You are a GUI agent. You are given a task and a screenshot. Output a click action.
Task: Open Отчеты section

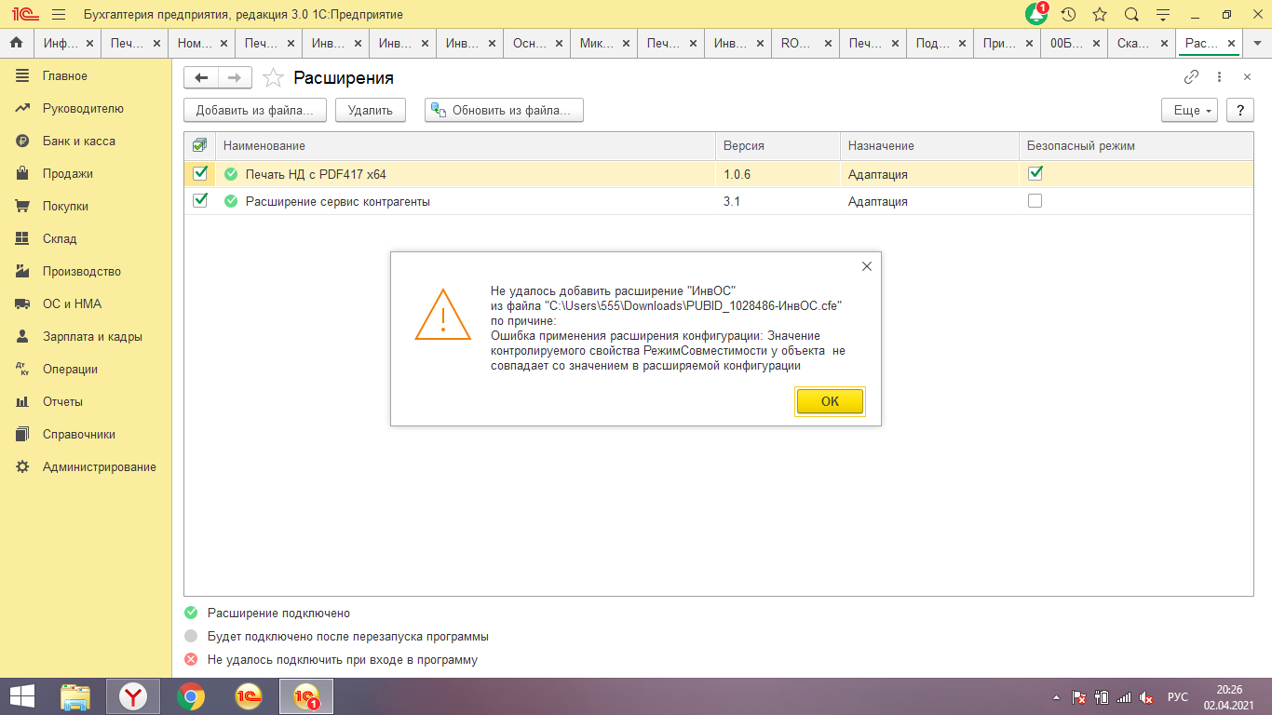(x=62, y=401)
